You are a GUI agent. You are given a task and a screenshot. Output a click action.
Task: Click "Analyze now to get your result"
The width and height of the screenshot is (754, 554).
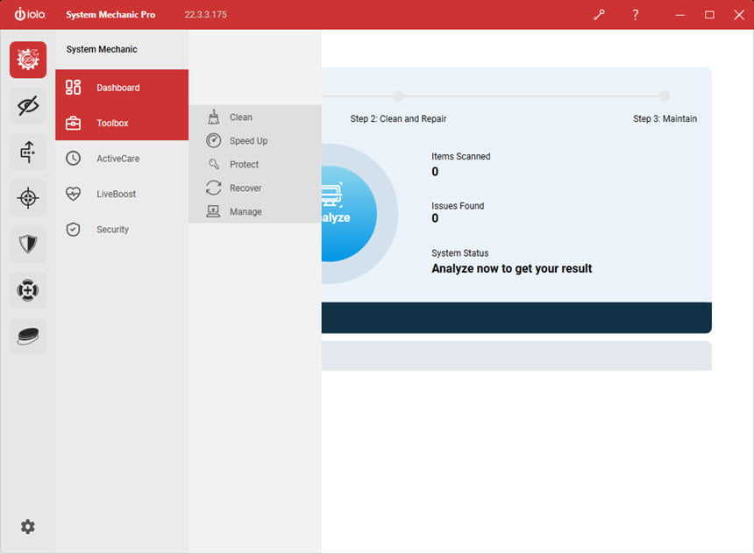click(x=512, y=268)
